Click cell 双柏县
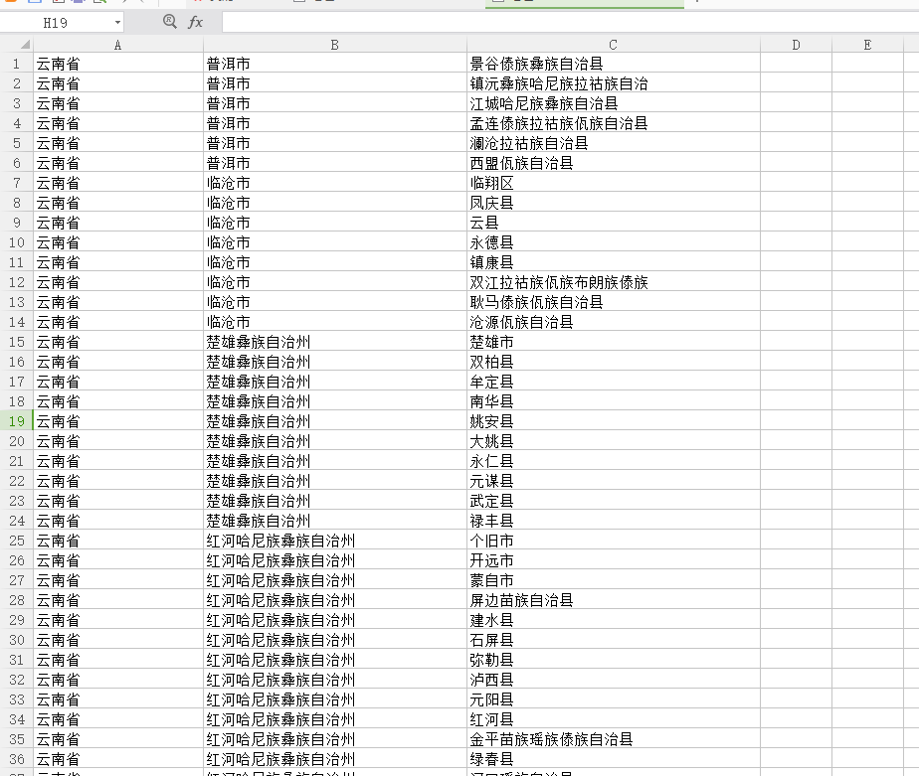Image resolution: width=919 pixels, height=776 pixels. [613, 362]
